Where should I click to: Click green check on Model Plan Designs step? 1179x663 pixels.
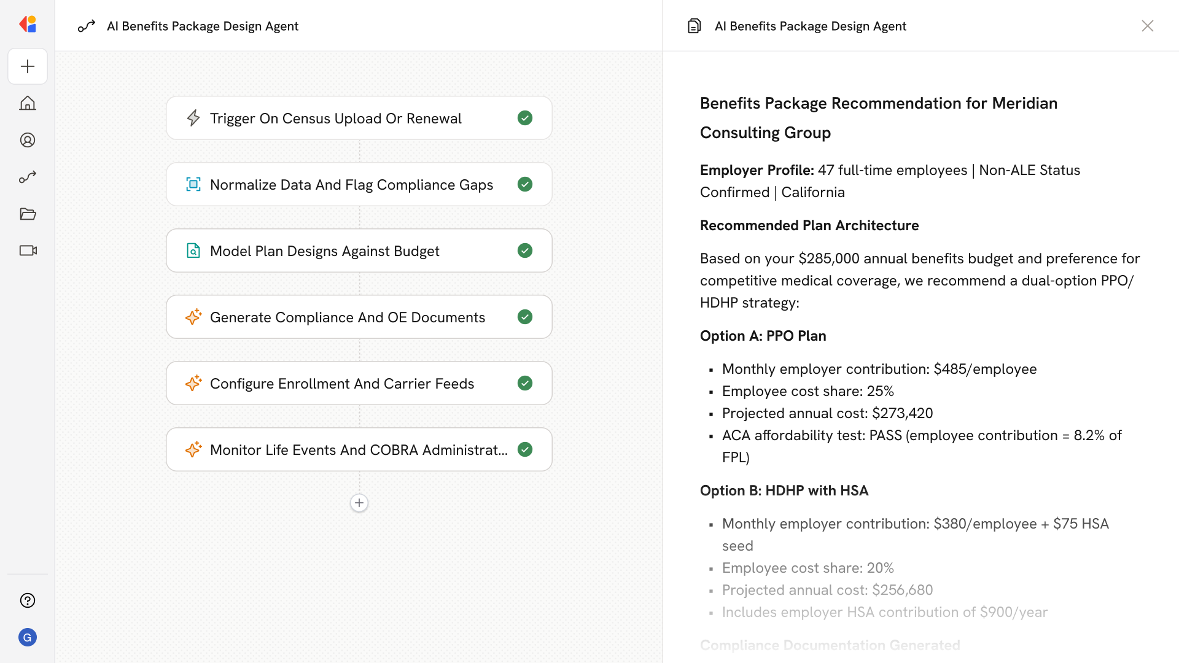click(x=525, y=250)
